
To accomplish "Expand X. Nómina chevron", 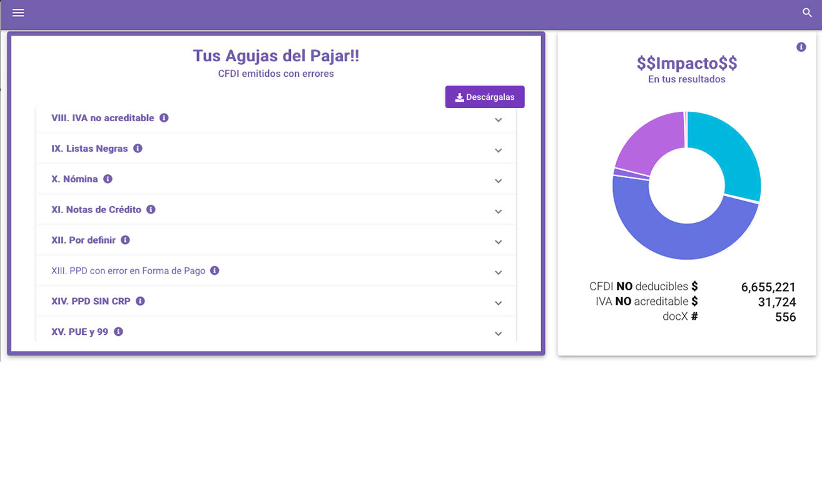I will click(499, 181).
